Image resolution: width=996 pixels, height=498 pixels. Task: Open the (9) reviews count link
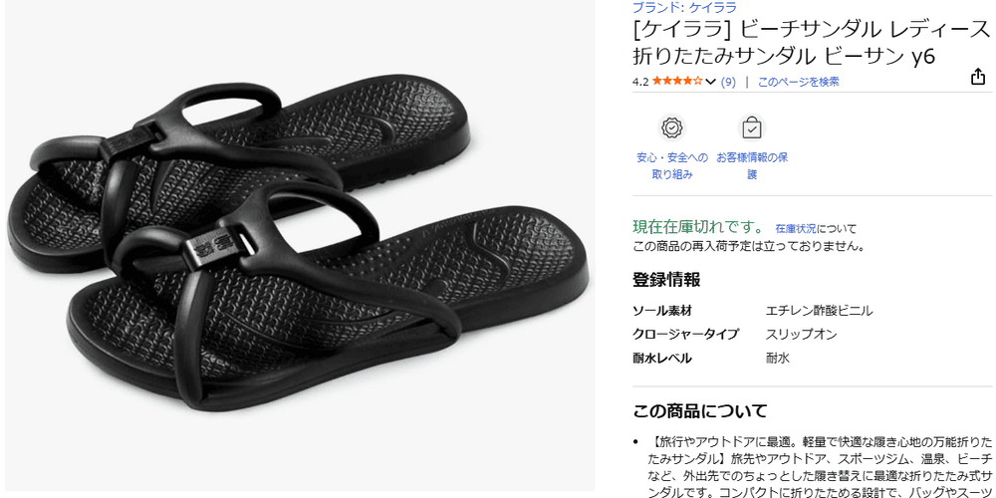pos(729,82)
